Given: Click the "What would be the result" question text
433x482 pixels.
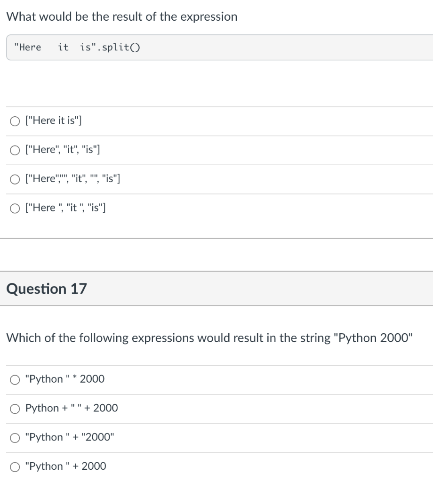Looking at the screenshot, I should click(x=122, y=17).
